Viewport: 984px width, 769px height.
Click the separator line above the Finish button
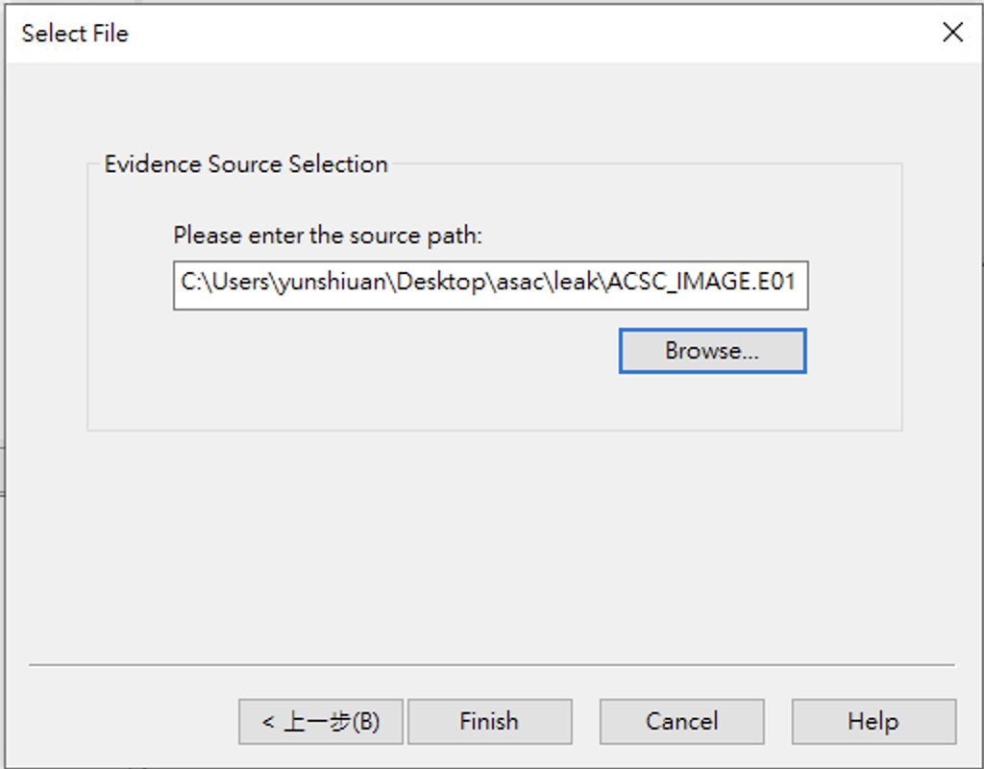tap(490, 664)
